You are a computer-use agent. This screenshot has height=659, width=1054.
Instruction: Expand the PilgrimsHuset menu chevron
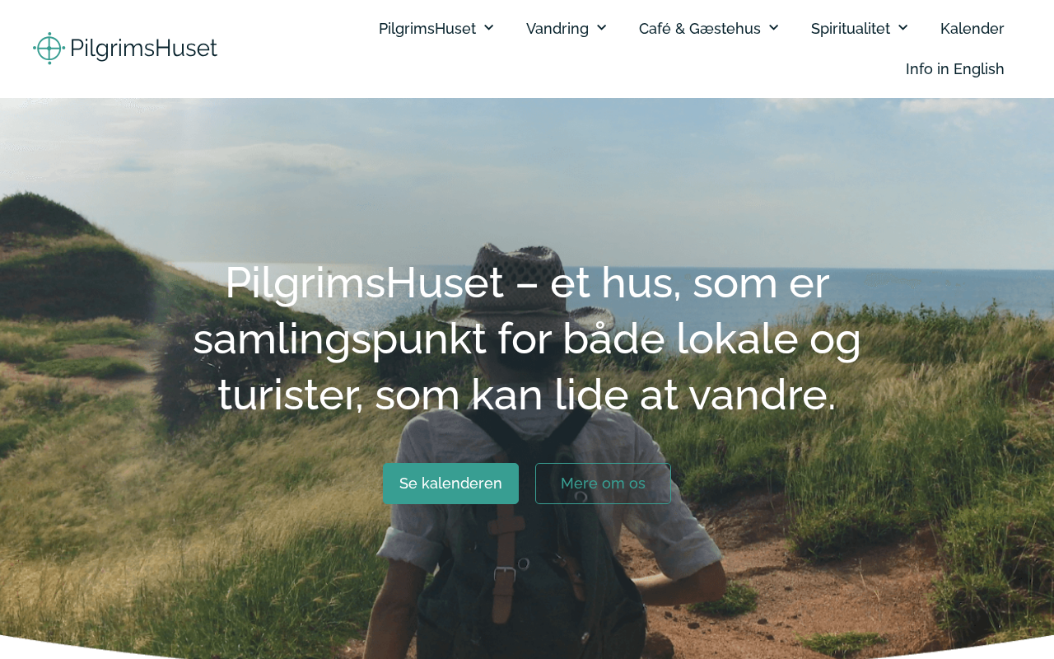(x=489, y=28)
